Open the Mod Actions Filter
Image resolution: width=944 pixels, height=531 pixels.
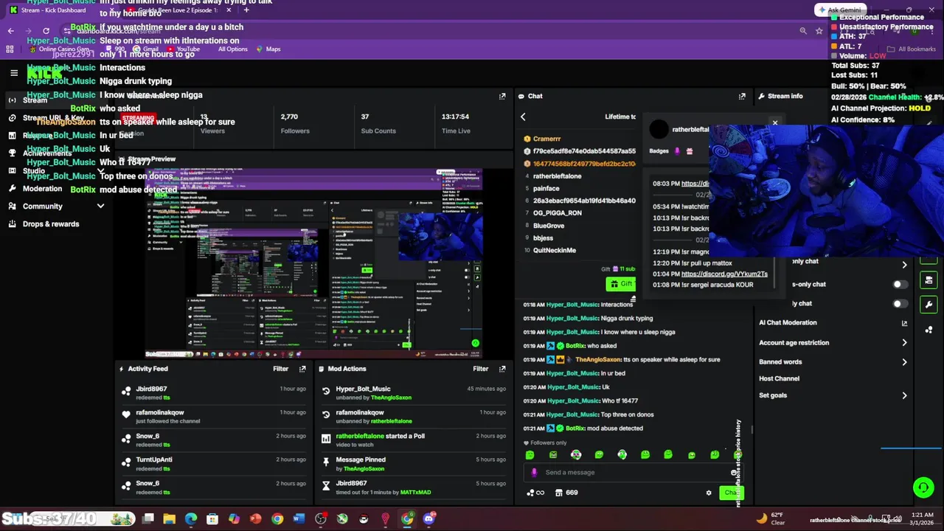(x=480, y=369)
